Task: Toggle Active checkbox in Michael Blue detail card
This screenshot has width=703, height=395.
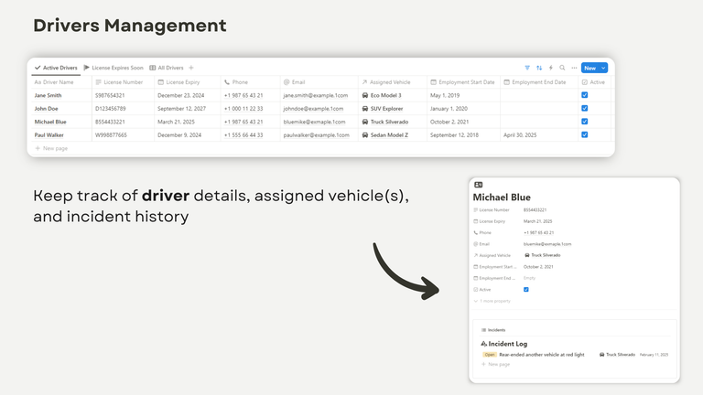Action: click(x=526, y=289)
